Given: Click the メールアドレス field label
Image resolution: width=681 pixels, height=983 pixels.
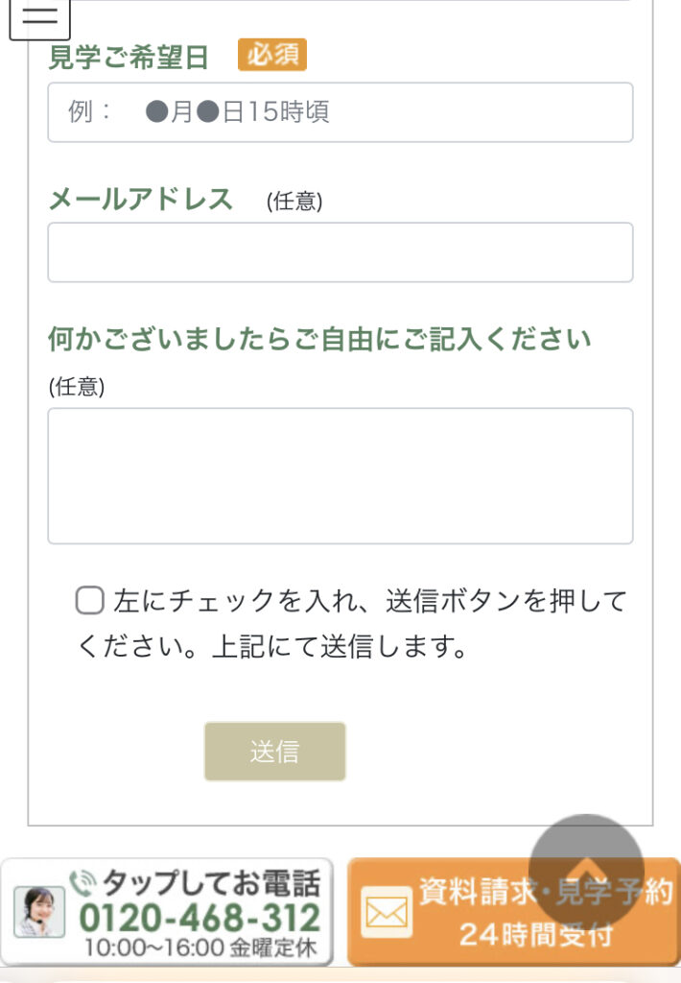Looking at the screenshot, I should (141, 199).
